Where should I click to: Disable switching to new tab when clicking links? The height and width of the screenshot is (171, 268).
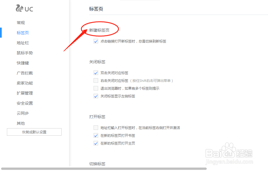(96, 41)
